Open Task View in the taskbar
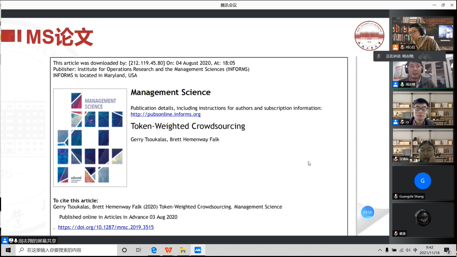457x257 pixels. point(139,250)
